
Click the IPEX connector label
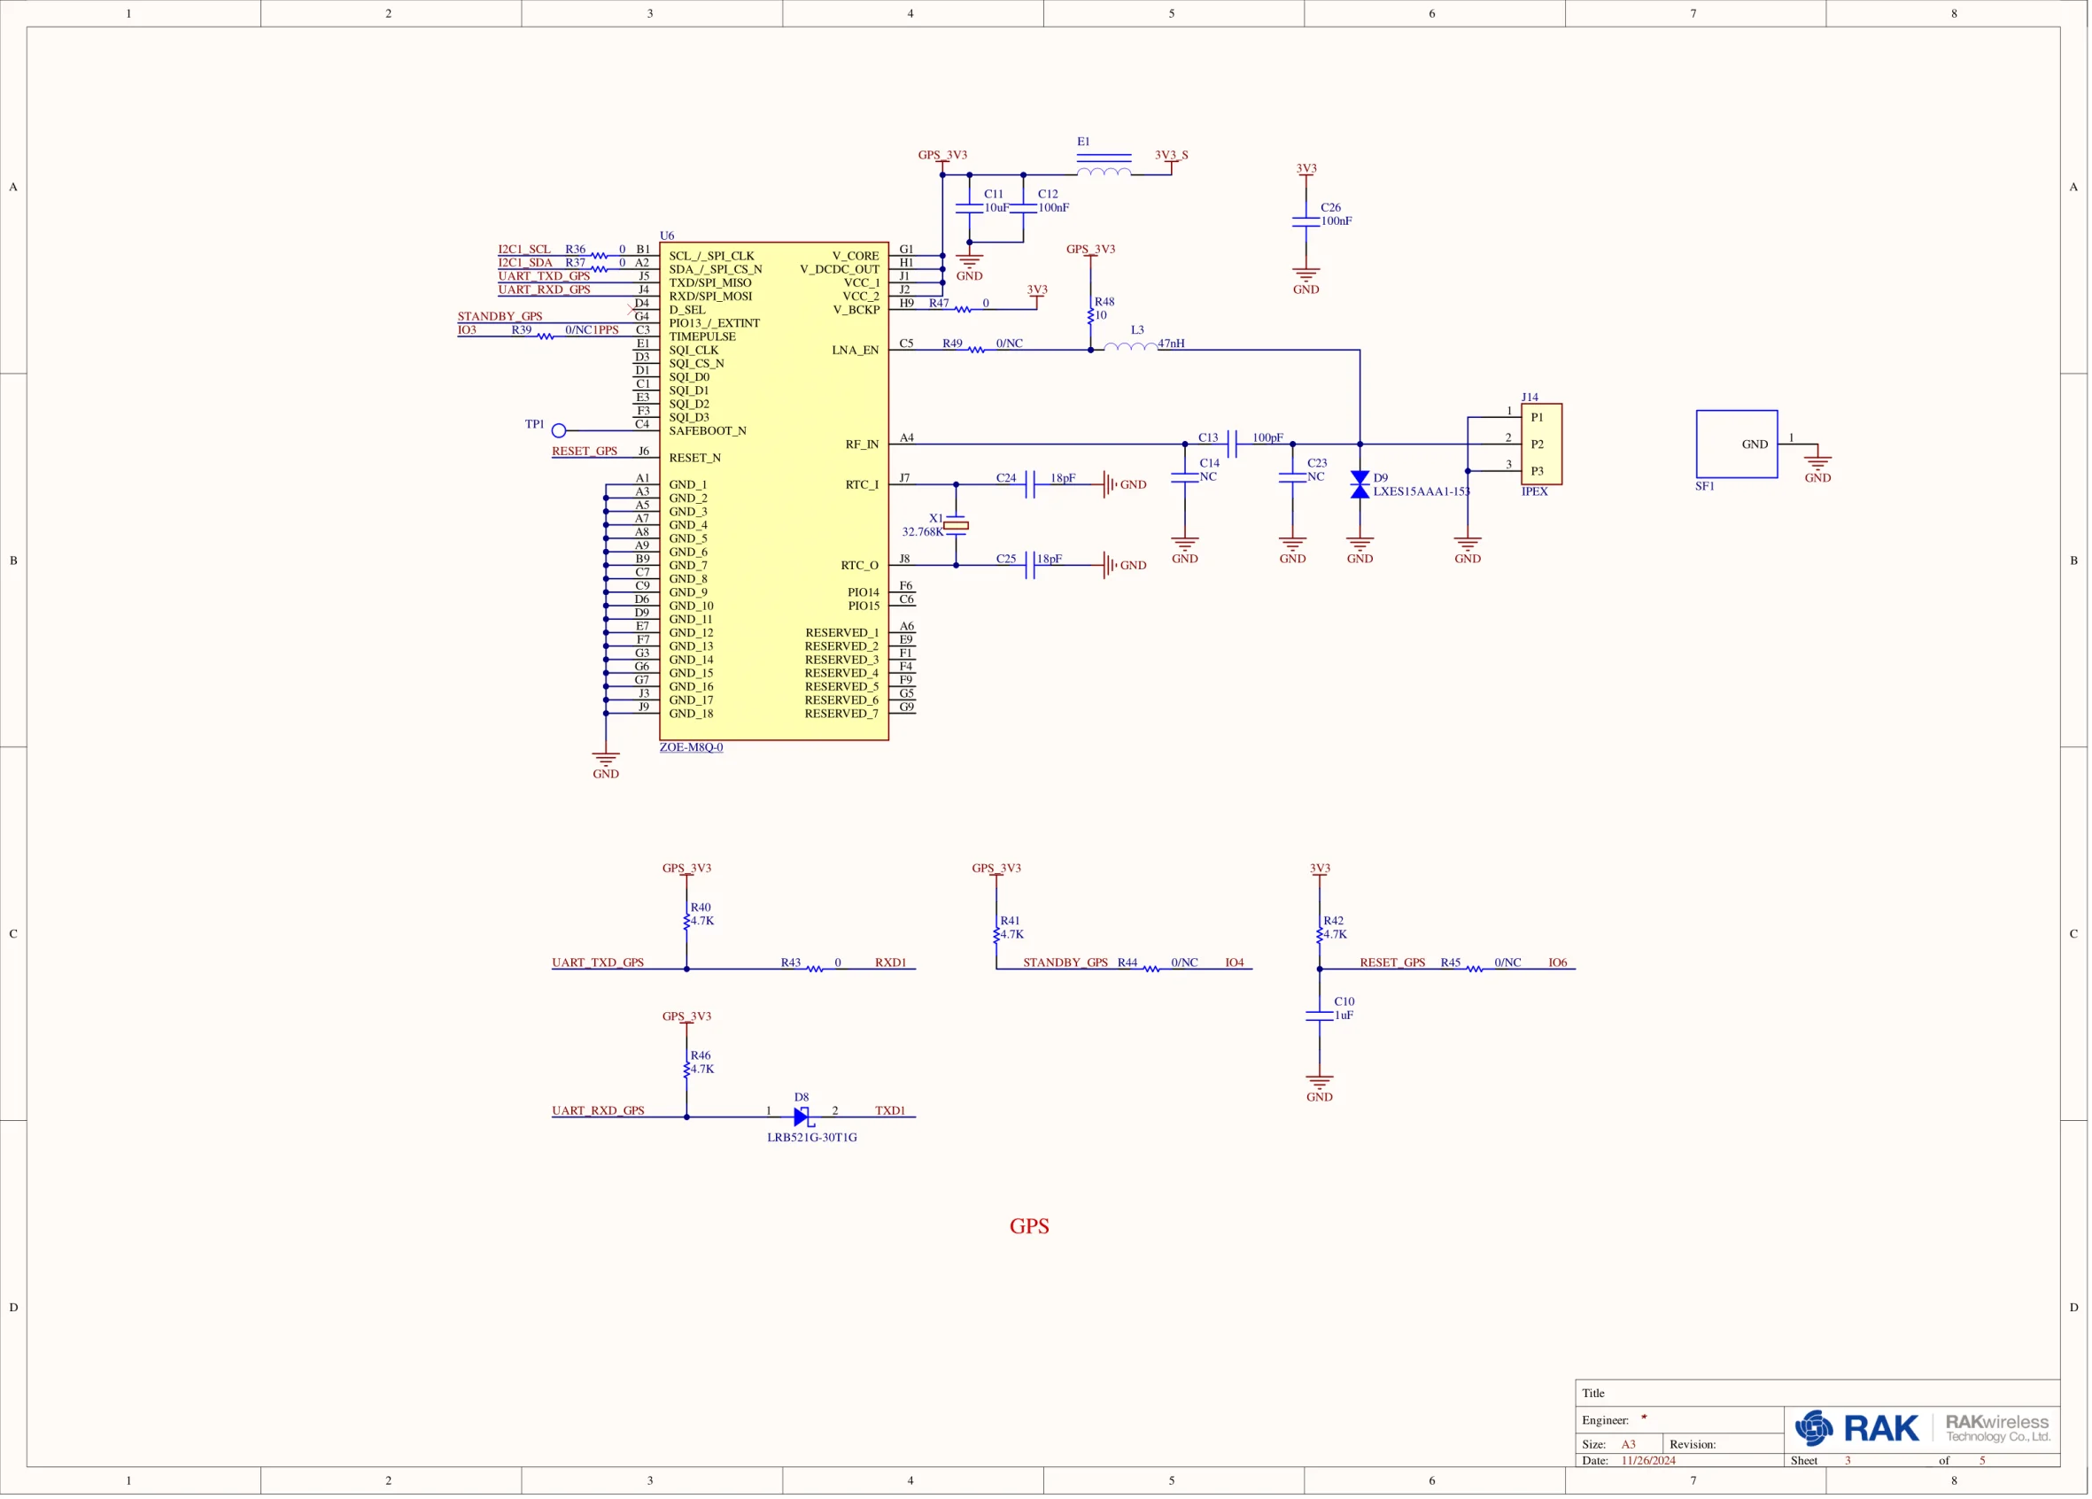[x=1535, y=491]
